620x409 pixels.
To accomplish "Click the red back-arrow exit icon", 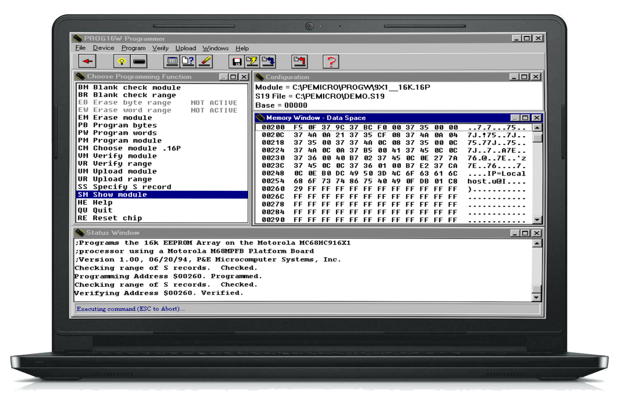I will pyautogui.click(x=86, y=61).
